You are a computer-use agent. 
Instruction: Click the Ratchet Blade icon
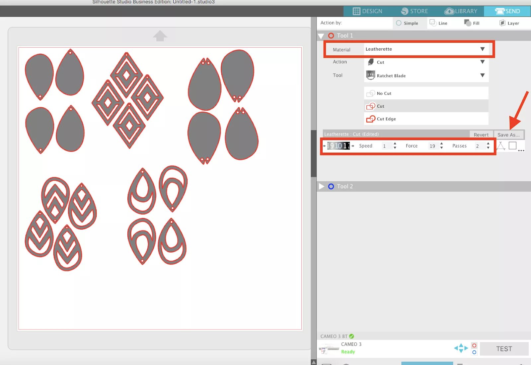pyautogui.click(x=370, y=75)
